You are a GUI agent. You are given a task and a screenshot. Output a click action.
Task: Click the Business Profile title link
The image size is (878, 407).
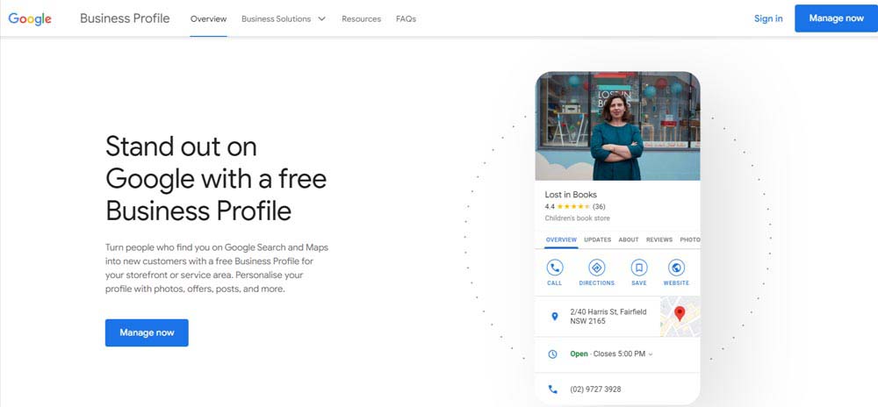tap(125, 18)
